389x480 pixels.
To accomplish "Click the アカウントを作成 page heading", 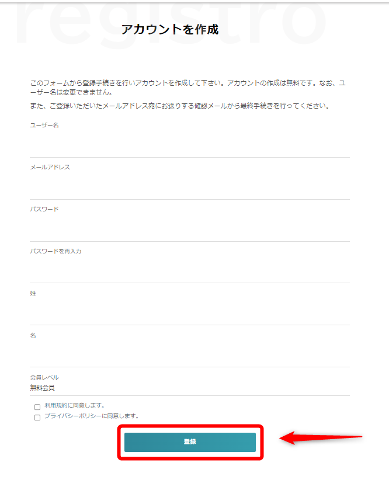I will [170, 29].
